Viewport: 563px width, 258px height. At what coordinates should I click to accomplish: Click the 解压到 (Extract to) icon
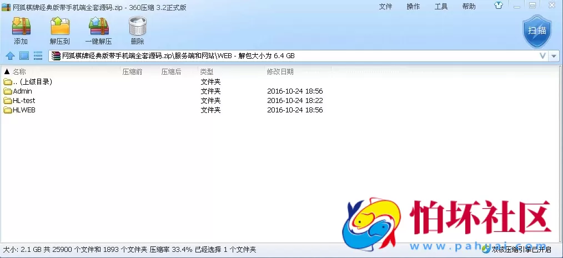59,26
